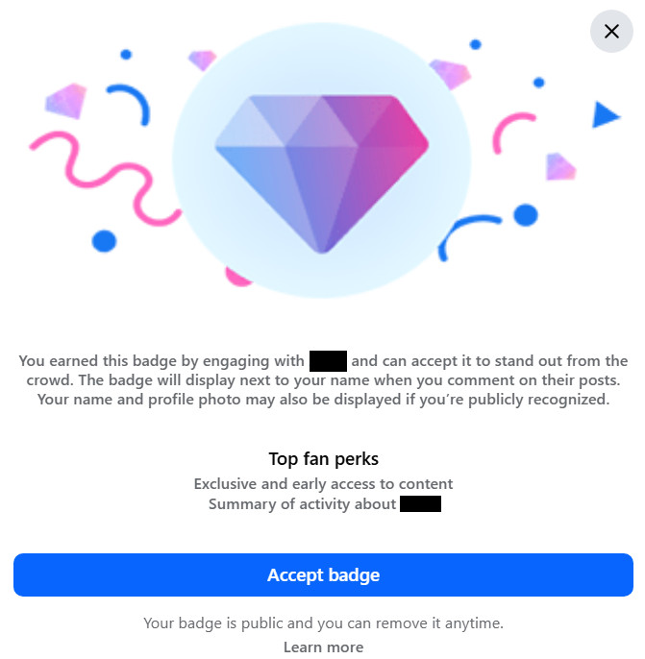Screen dimensions: 645x659
Task: Click the small pink gem at far left
Action: [65, 101]
